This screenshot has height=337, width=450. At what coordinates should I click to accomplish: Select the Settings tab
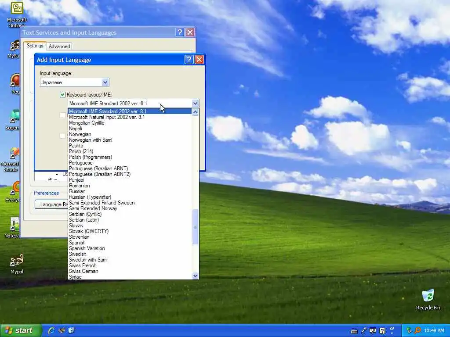click(x=35, y=46)
